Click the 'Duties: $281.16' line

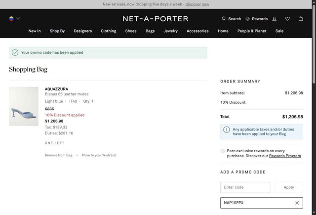[x=59, y=133]
